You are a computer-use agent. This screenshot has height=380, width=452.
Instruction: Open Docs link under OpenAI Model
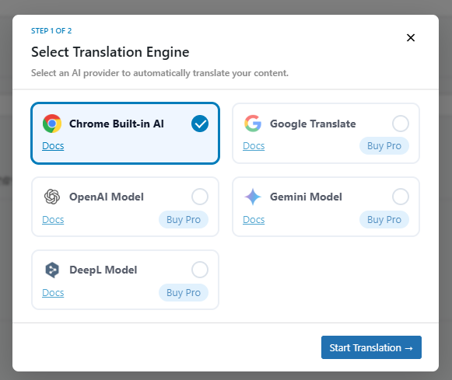tap(53, 220)
